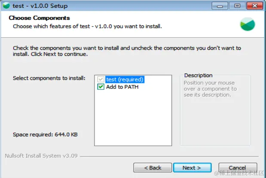Click the green installer icon in title bar
Screen dimensions: 266x178
(6, 6)
